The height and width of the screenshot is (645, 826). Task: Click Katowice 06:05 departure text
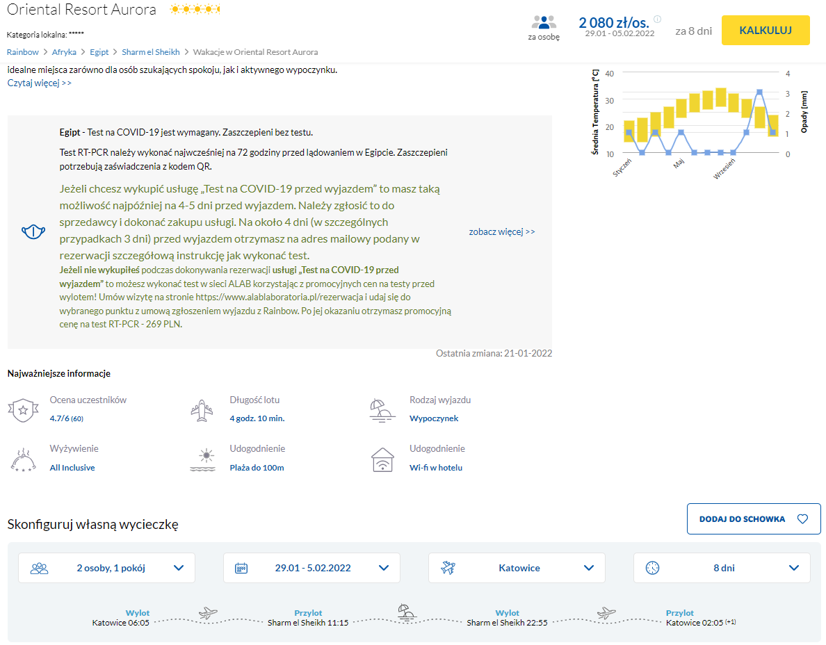pos(121,623)
